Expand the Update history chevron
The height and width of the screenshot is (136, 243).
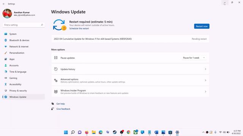coord(205,69)
